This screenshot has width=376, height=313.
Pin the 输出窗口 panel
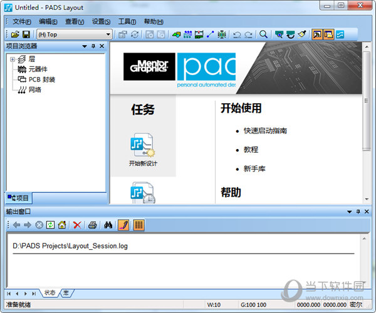358,212
